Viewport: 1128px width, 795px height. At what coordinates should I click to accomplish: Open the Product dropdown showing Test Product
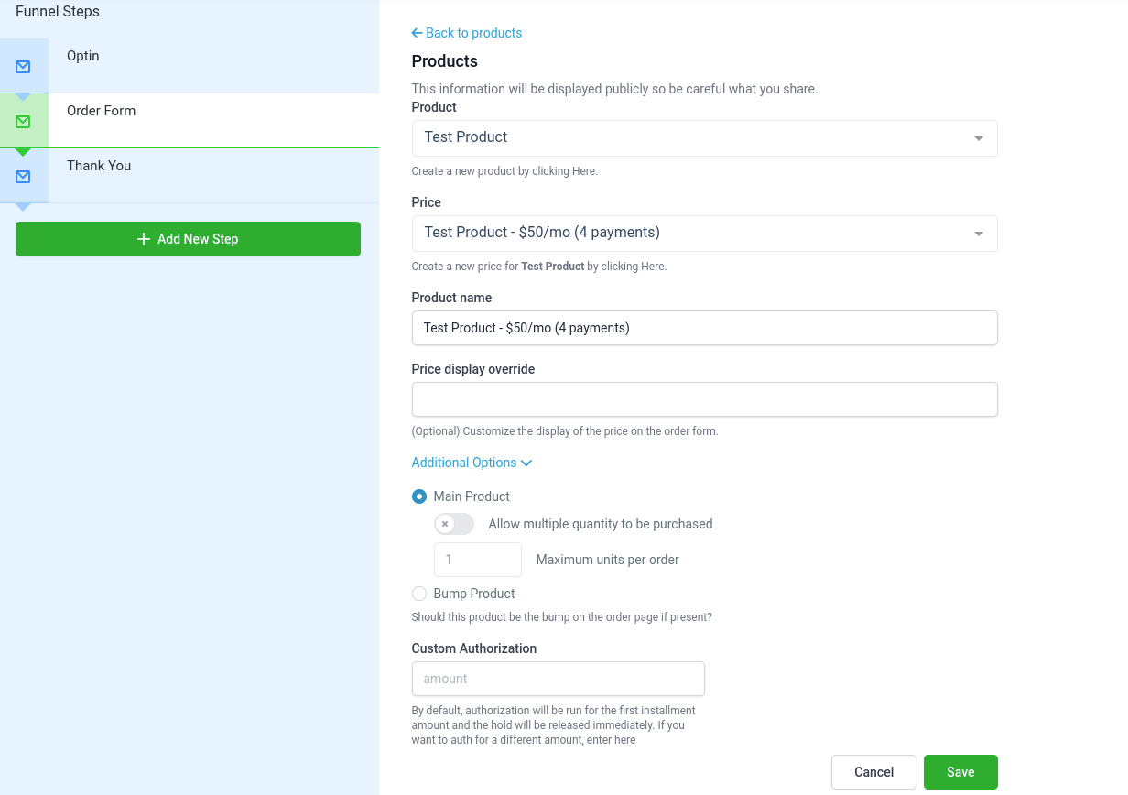(704, 138)
